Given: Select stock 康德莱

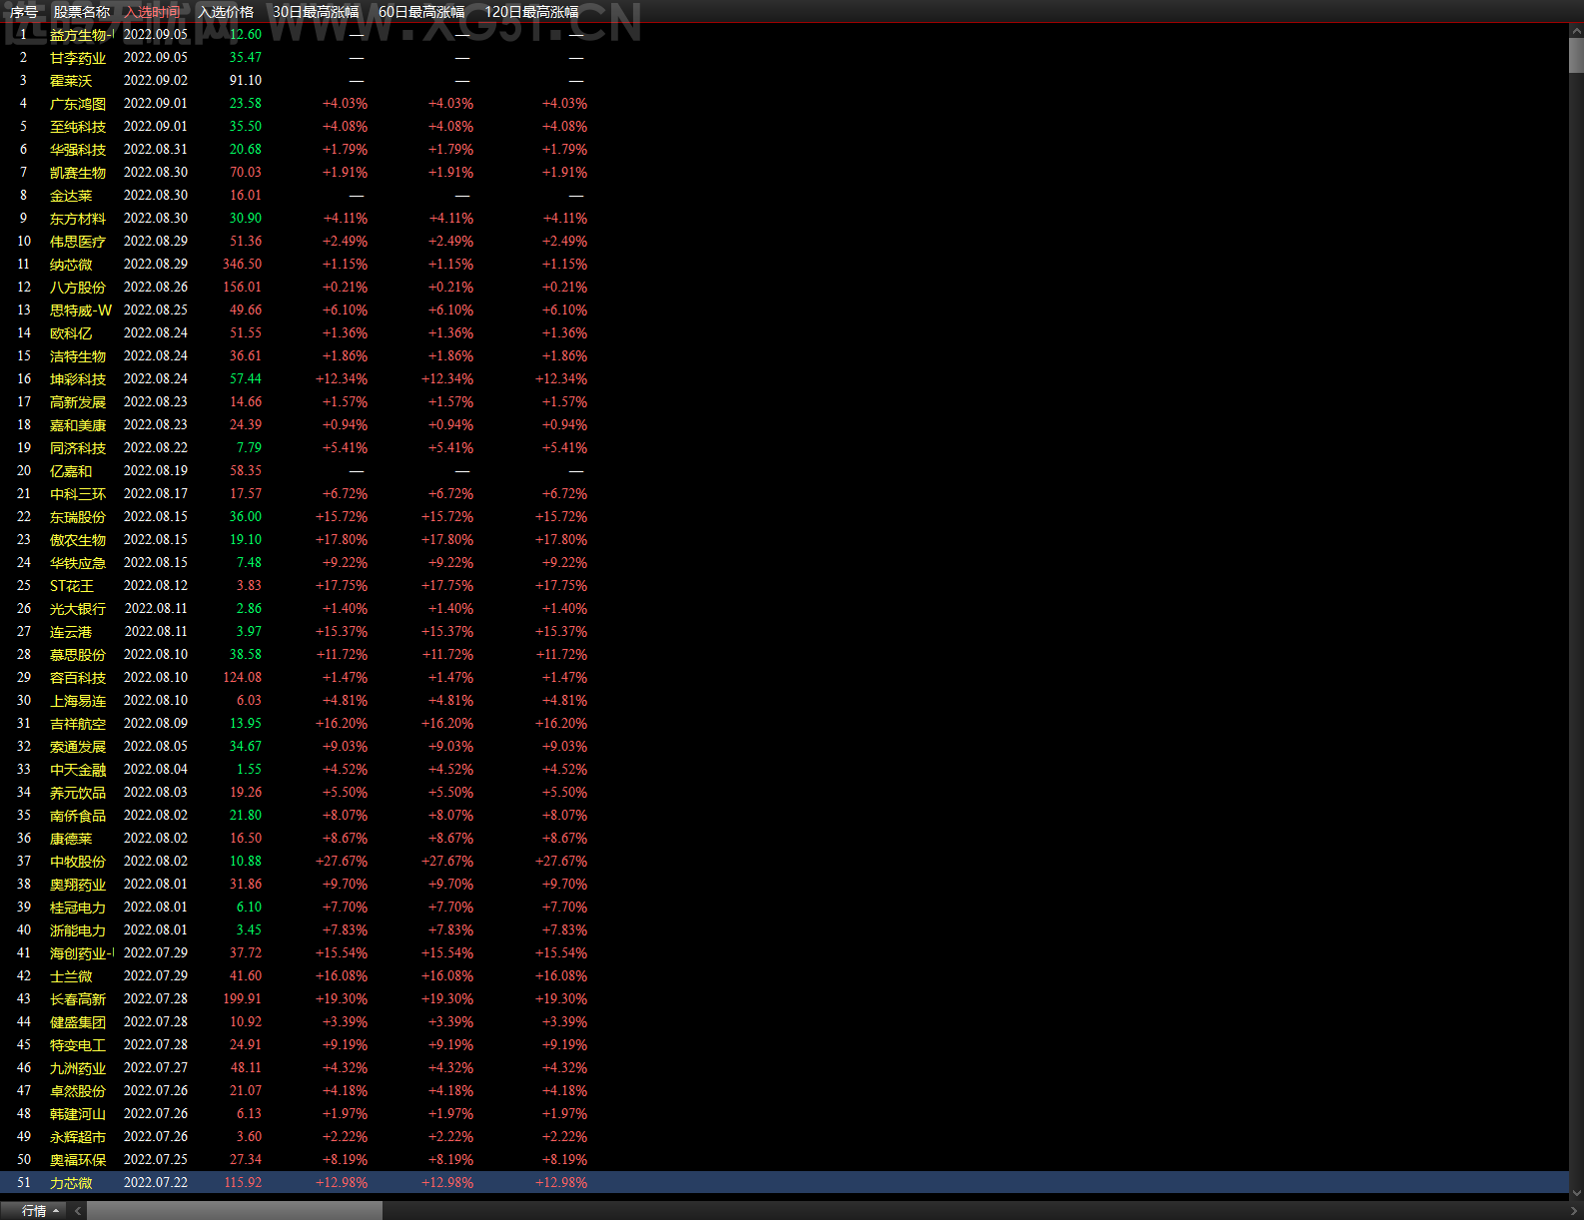Looking at the screenshot, I should click(x=71, y=839).
